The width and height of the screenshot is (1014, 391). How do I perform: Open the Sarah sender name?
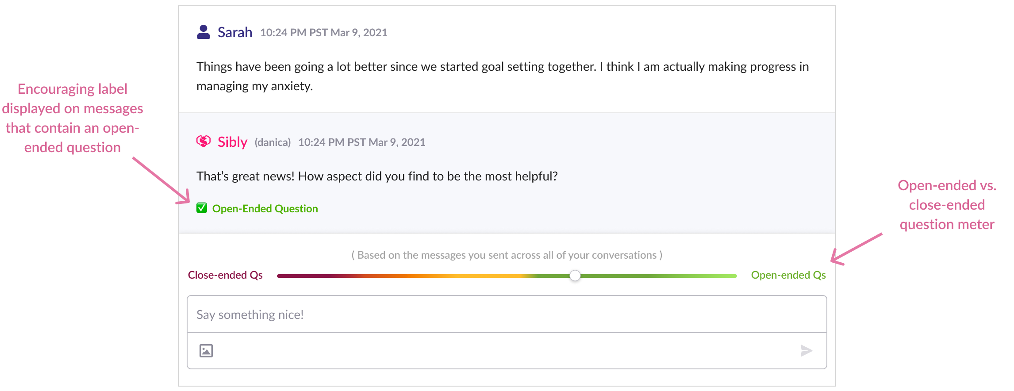click(235, 32)
